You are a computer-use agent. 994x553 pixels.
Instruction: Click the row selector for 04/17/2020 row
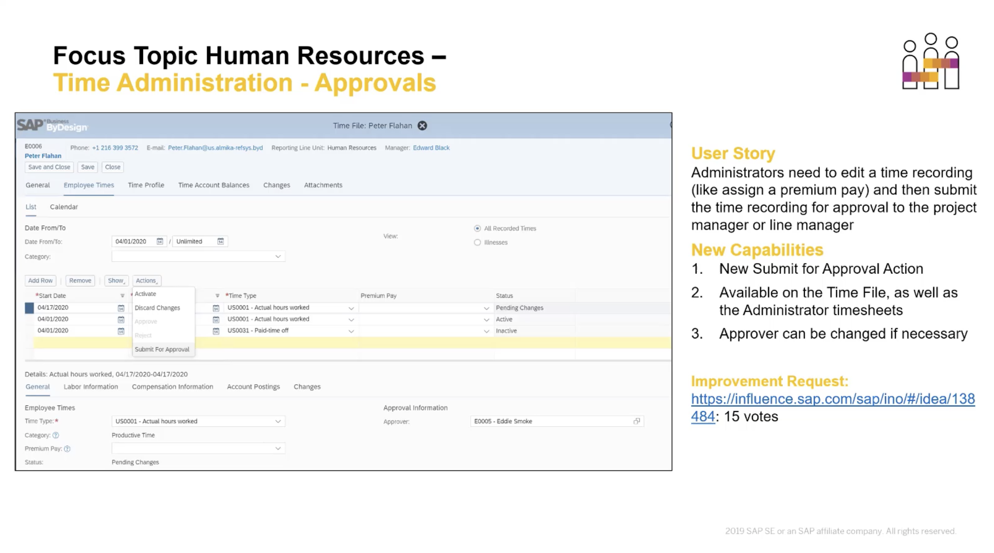point(29,308)
